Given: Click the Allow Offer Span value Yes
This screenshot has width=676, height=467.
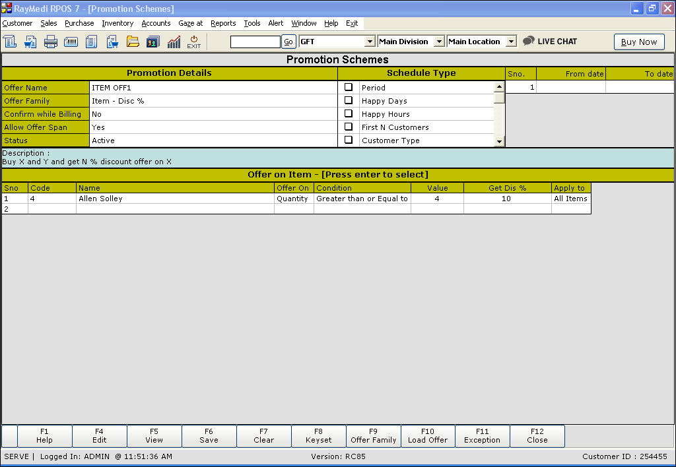Looking at the screenshot, I should click(213, 127).
